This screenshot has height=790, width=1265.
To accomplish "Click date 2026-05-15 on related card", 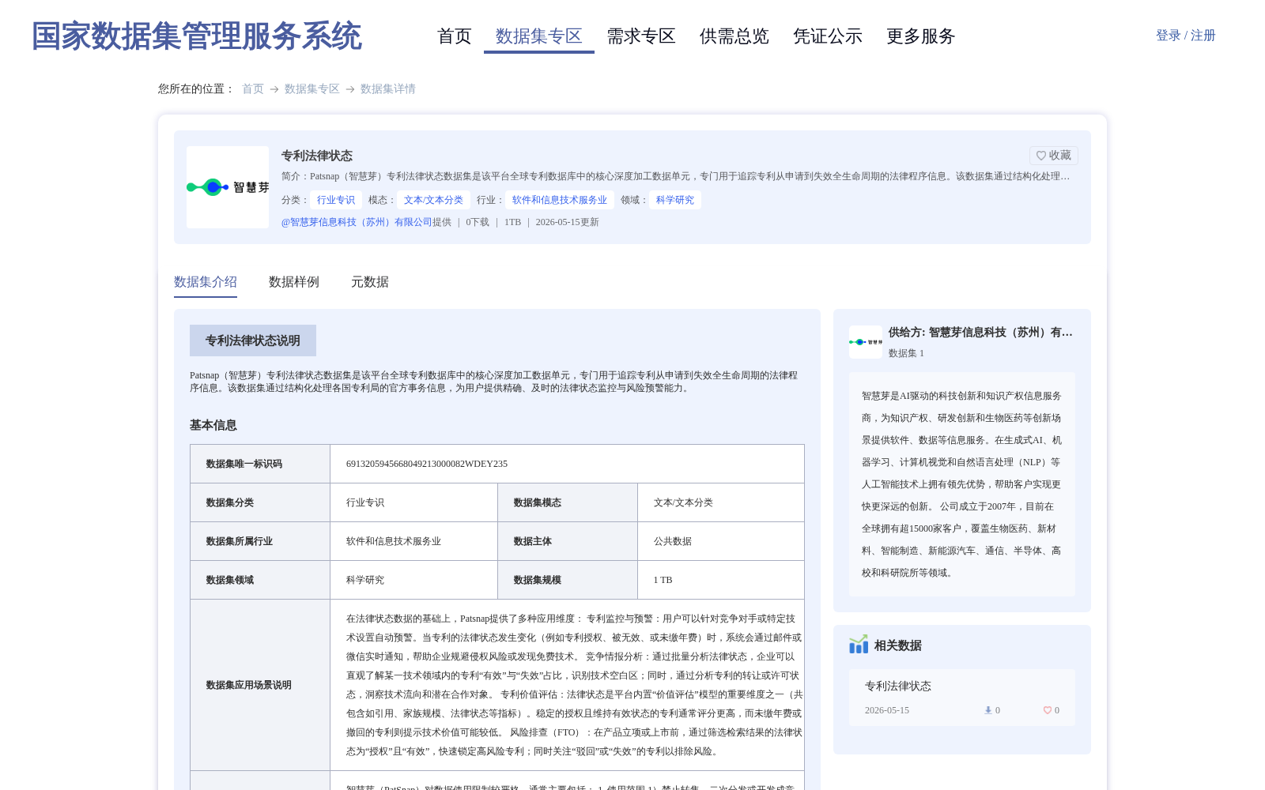I will coord(887,710).
